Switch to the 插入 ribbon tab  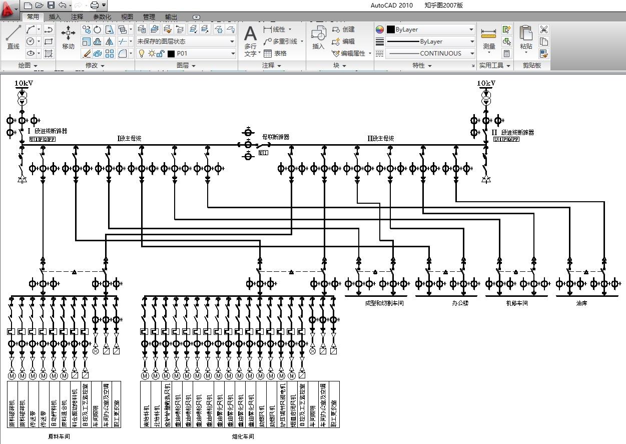point(55,17)
